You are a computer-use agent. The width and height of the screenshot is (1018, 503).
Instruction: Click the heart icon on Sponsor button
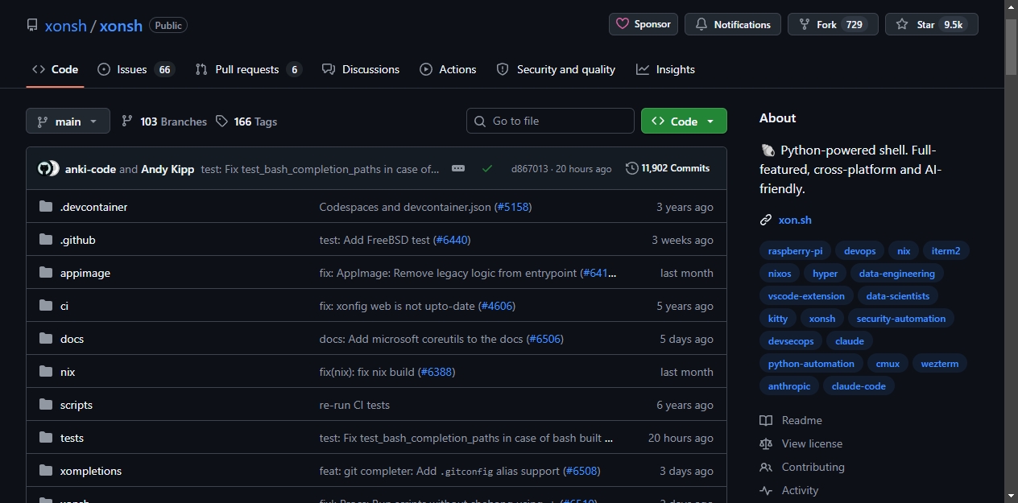[622, 24]
